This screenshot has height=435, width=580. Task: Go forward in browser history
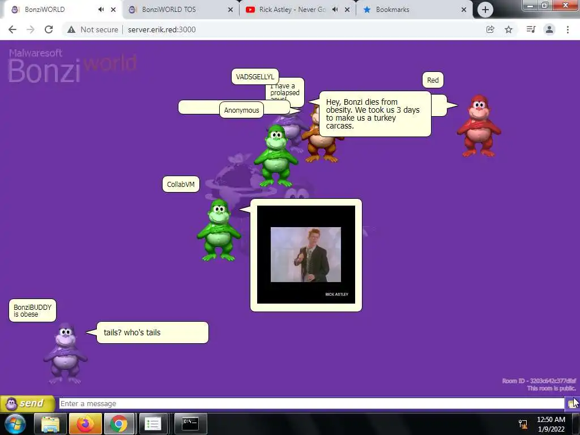coord(31,29)
